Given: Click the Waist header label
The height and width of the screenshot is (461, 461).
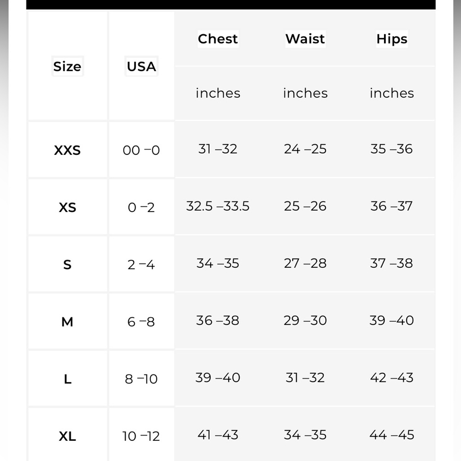Looking at the screenshot, I should (305, 39).
